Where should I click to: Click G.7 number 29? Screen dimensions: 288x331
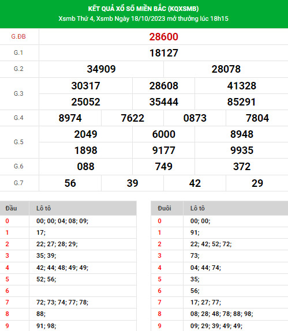point(257,183)
